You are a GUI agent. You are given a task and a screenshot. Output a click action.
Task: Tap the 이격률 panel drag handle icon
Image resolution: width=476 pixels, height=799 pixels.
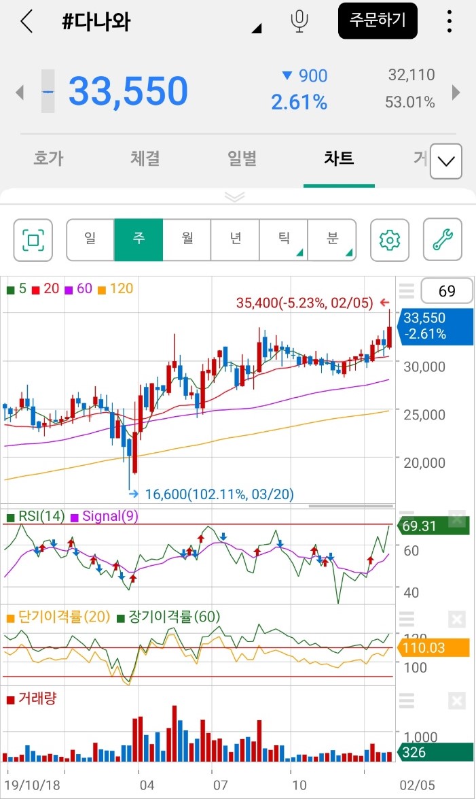coord(406,619)
